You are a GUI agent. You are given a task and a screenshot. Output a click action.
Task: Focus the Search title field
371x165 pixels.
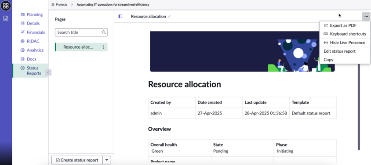(81, 32)
